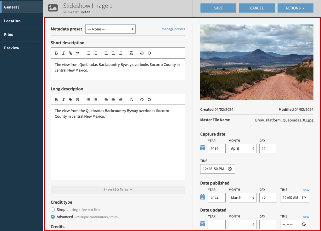The width and height of the screenshot is (321, 231).
Task: Create a bulleted list in Short description
Action: pos(88,53)
